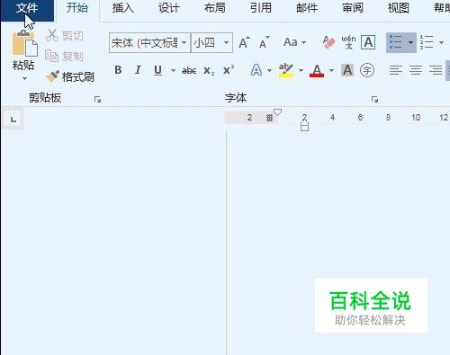The width and height of the screenshot is (450, 355).
Task: Toggle Bold formatting
Action: click(x=118, y=70)
